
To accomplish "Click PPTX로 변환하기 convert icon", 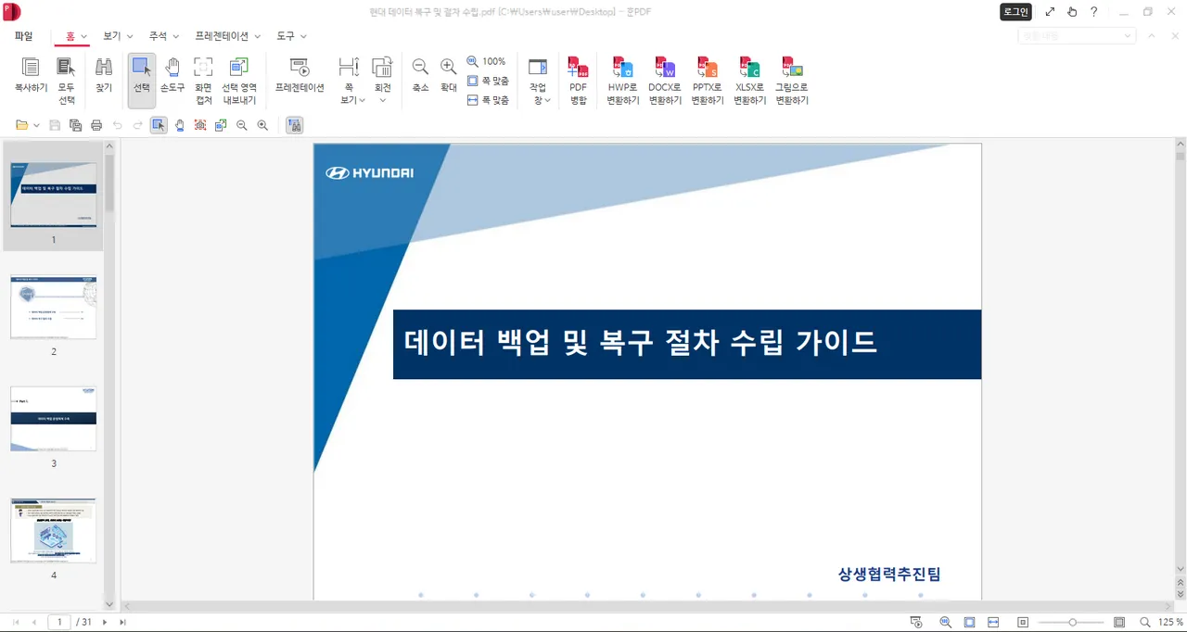I will (708, 82).
